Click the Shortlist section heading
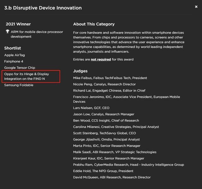Image resolution: width=202 pixels, height=189 pixels. tap(13, 48)
